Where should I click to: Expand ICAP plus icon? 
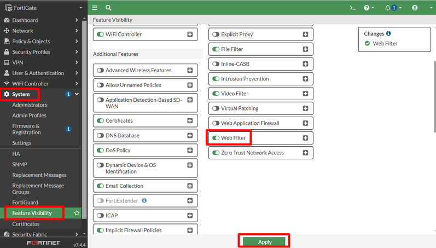click(x=190, y=215)
